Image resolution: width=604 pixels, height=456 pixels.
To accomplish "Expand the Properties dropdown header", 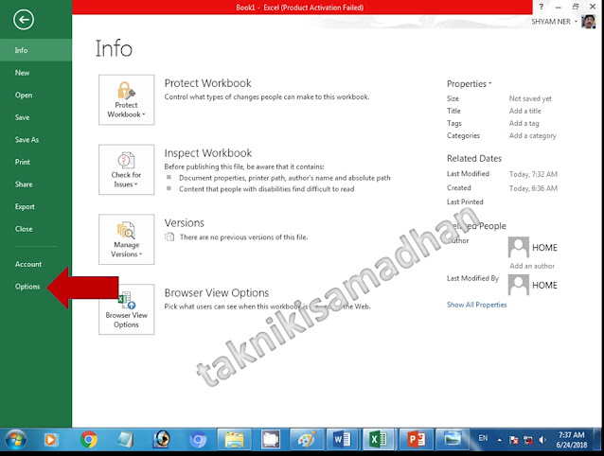I will [470, 83].
